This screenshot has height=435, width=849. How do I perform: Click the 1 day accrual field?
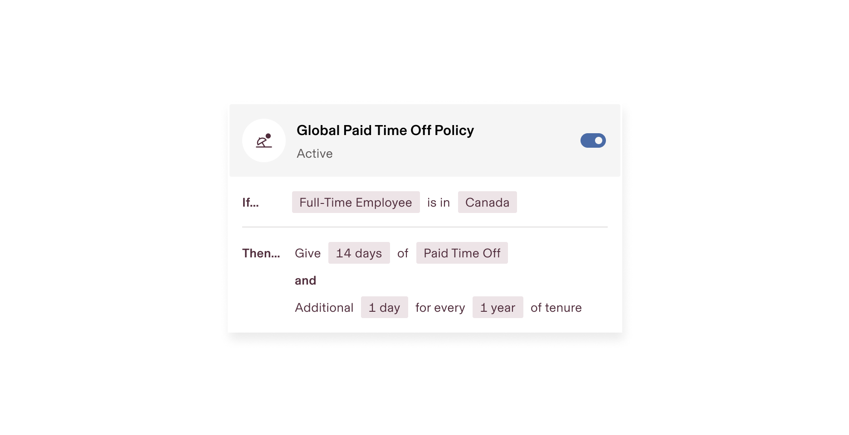[x=384, y=307]
